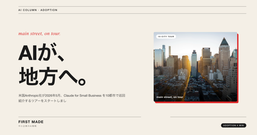Click the headline 'AIが、地方へ。'
Image resolution: width=257 pixels, height=135 pixels.
(x=52, y=64)
